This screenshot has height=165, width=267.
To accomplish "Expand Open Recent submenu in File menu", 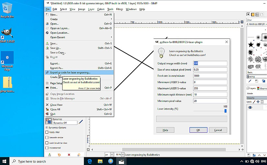I will (111, 37).
